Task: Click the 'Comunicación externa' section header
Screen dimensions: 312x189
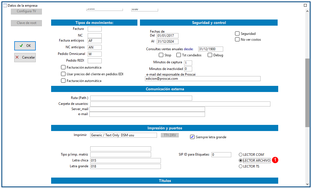Action: 165,89
